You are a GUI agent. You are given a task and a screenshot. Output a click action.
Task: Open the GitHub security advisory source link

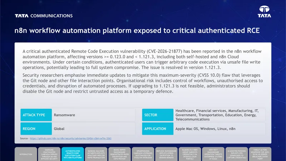click(70, 138)
